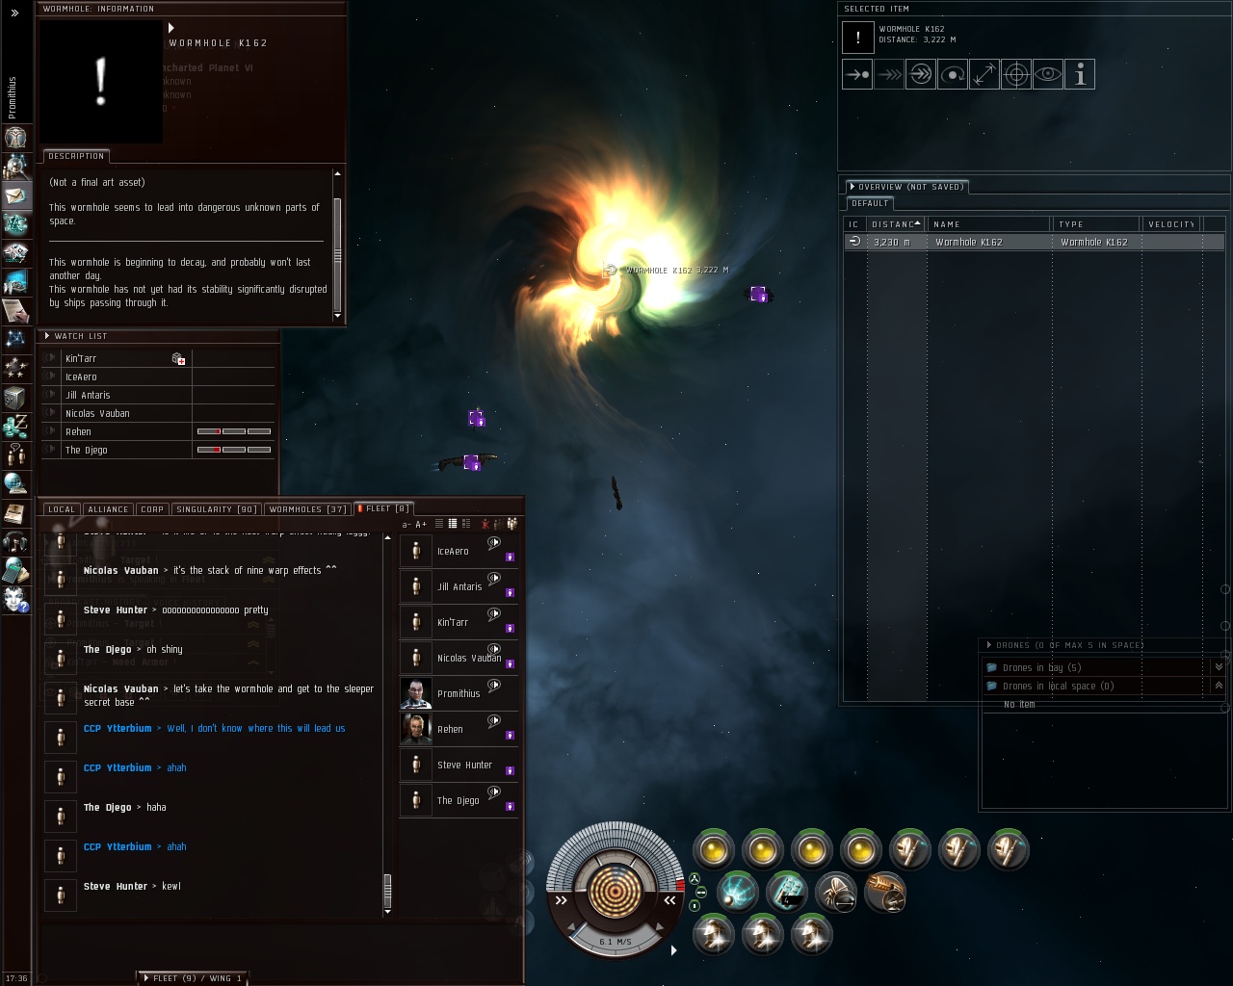
Task: Sort overview by the Distance column header
Action: click(x=896, y=224)
